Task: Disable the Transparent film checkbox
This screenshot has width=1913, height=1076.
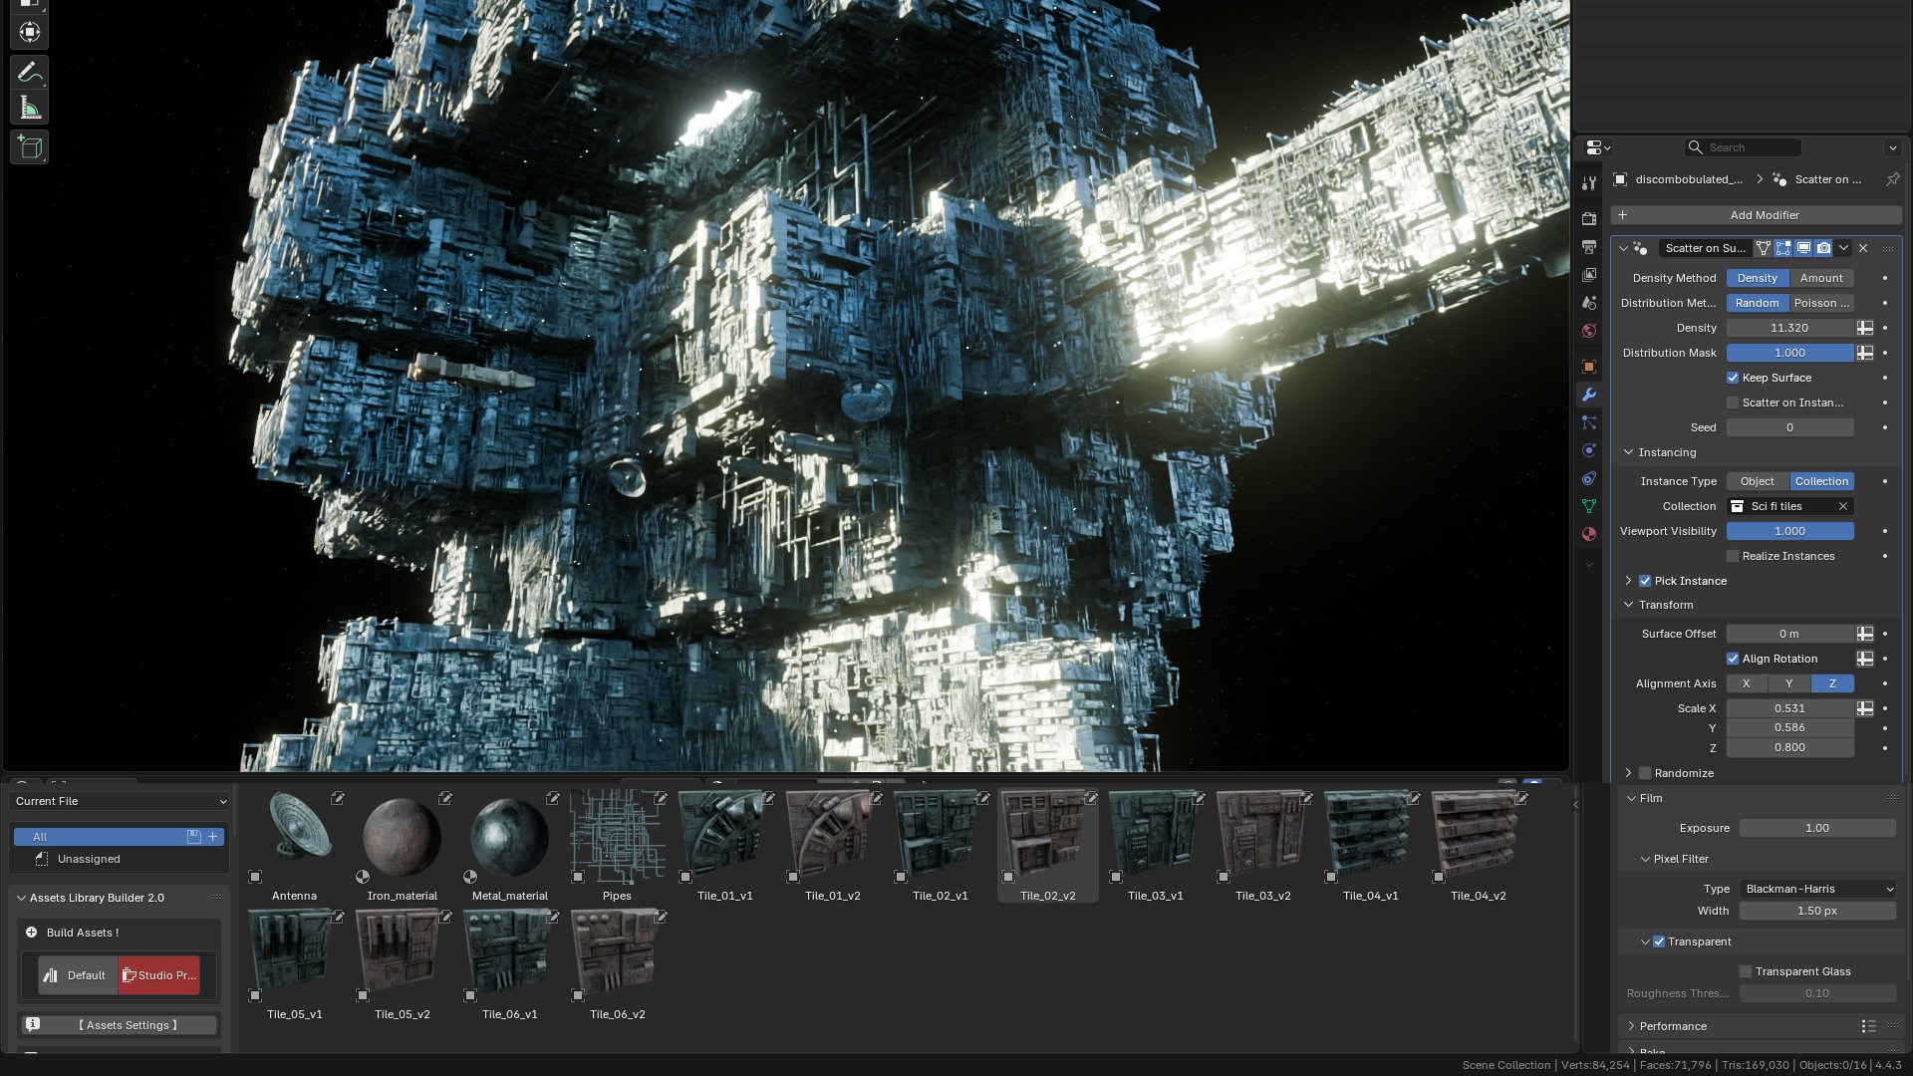Action: coord(1659,941)
